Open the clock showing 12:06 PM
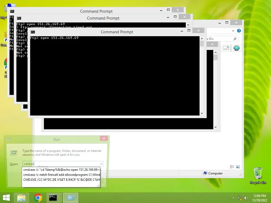Viewport: 271px width, 203px height. pos(259,196)
